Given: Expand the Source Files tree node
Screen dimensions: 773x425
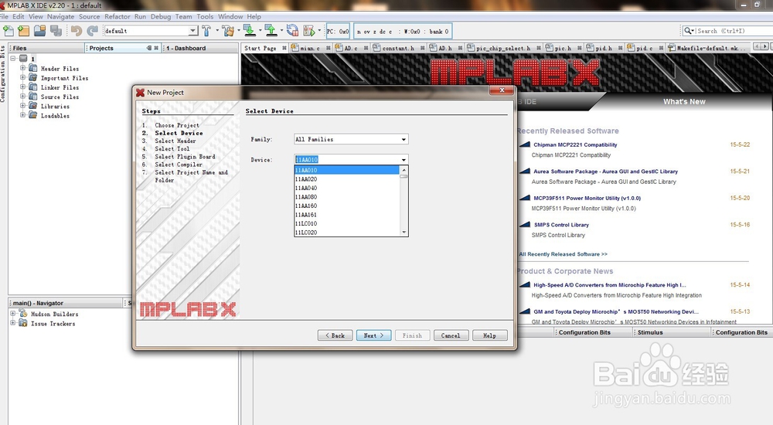Looking at the screenshot, I should pyautogui.click(x=22, y=96).
